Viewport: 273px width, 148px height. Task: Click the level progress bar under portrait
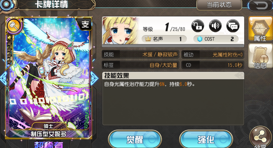click(x=173, y=46)
